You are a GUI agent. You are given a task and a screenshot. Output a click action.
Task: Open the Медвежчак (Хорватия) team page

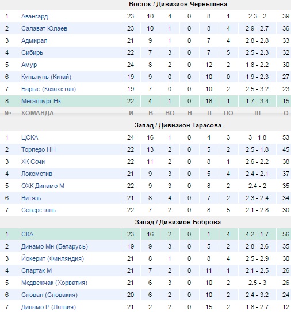[x=55, y=283]
